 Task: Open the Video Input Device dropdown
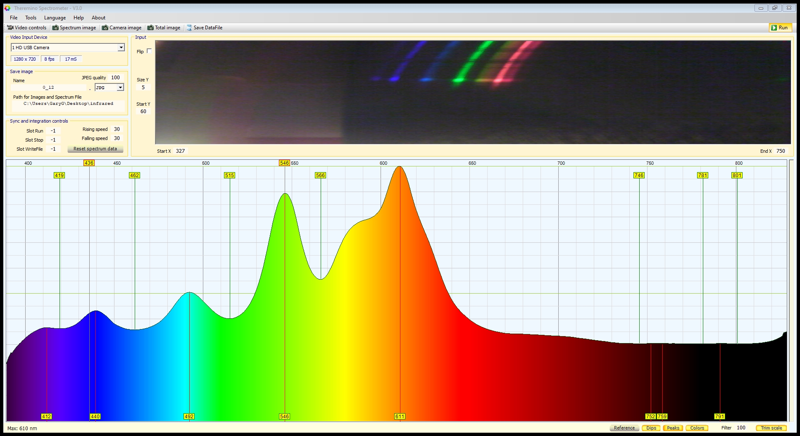click(121, 47)
